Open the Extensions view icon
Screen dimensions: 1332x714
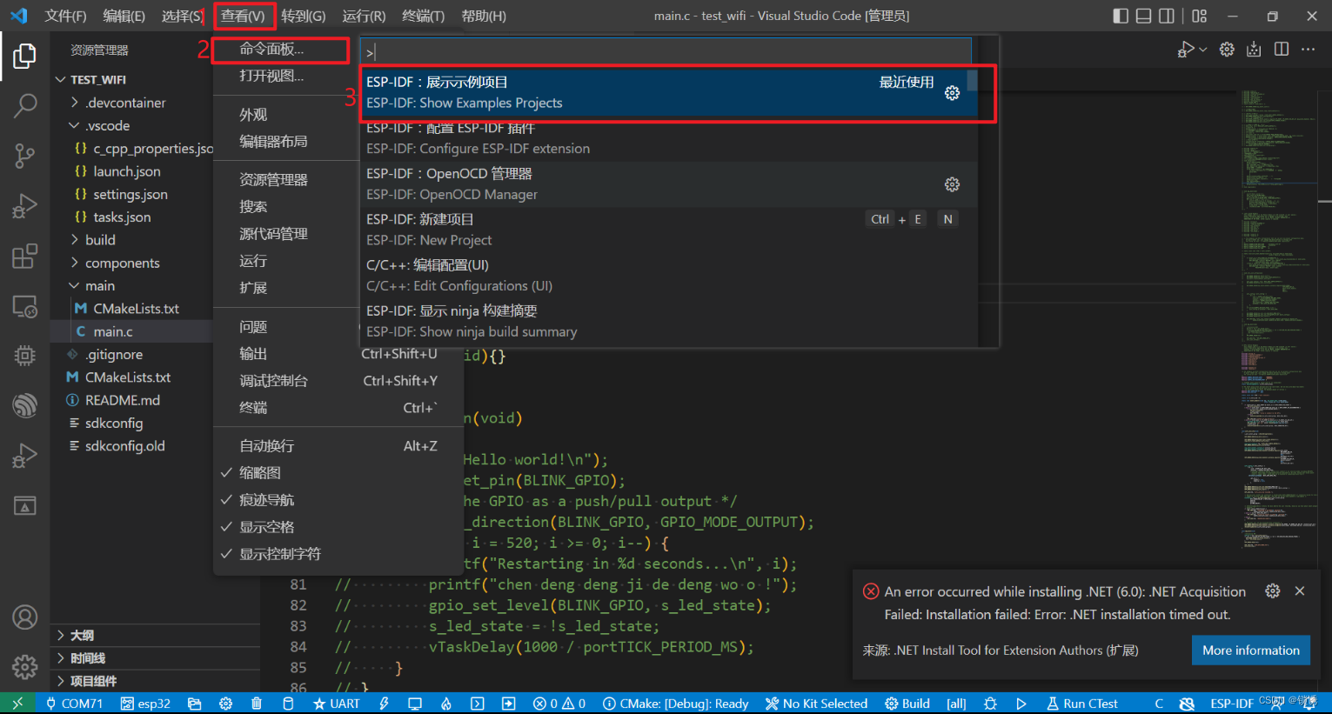pyautogui.click(x=24, y=257)
